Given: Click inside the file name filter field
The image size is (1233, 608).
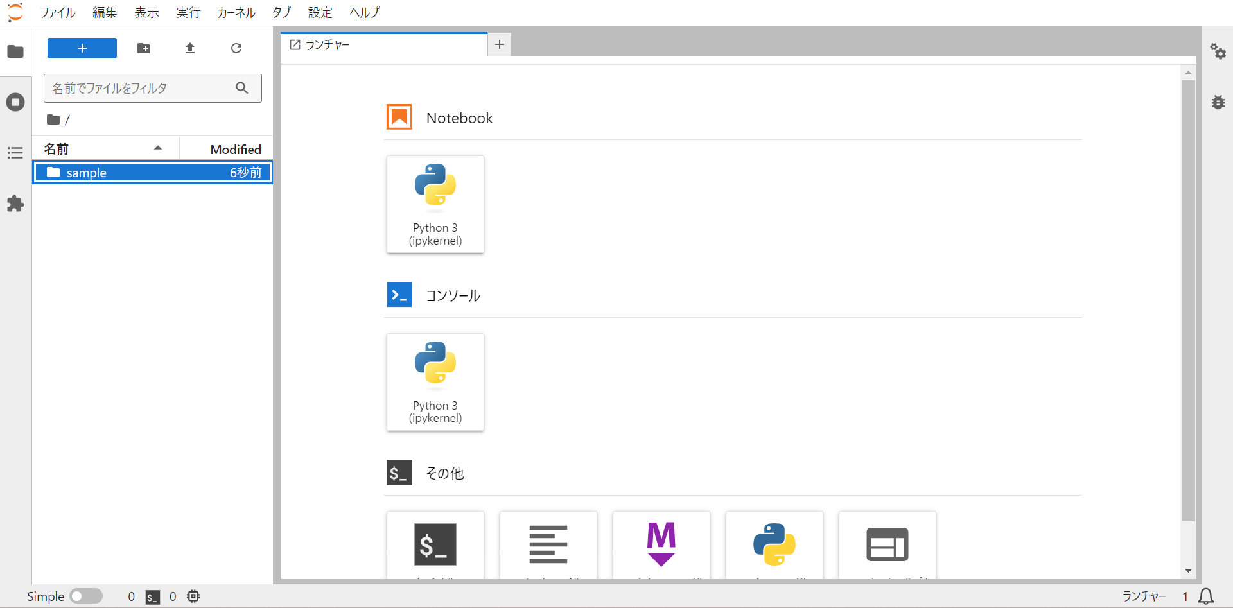Looking at the screenshot, I should click(x=135, y=88).
